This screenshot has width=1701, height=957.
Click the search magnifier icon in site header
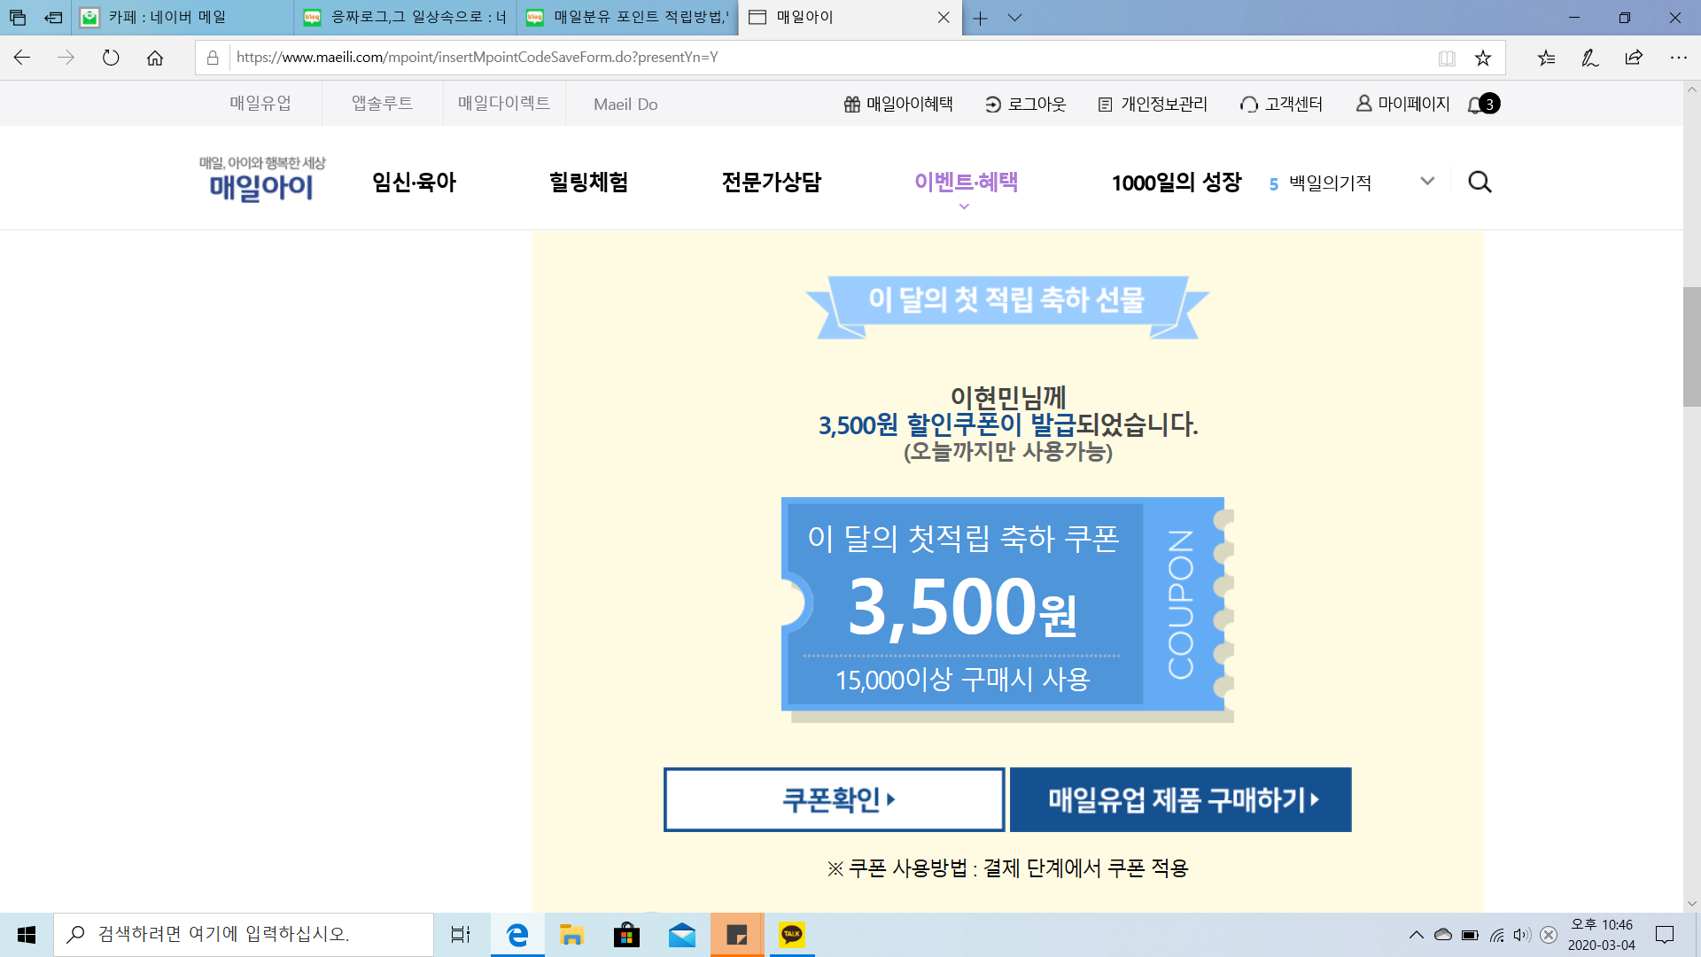(1480, 183)
